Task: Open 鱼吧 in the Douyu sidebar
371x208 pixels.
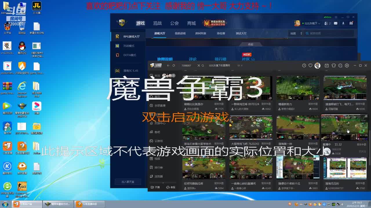Action: coord(155,132)
